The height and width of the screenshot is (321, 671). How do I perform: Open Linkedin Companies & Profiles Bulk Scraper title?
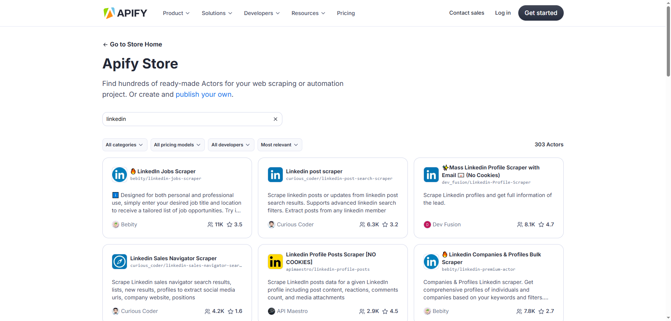(491, 258)
